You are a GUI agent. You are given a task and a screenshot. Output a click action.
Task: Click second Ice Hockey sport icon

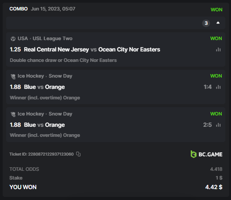pyautogui.click(x=13, y=114)
